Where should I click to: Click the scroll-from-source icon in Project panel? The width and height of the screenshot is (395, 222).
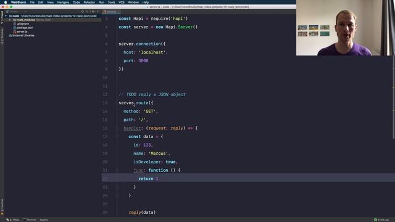[x=82, y=12]
